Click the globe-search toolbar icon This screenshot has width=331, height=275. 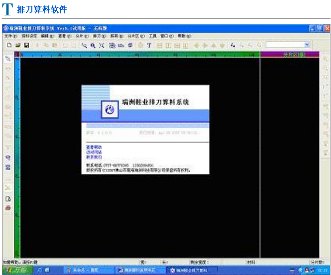coord(112,45)
